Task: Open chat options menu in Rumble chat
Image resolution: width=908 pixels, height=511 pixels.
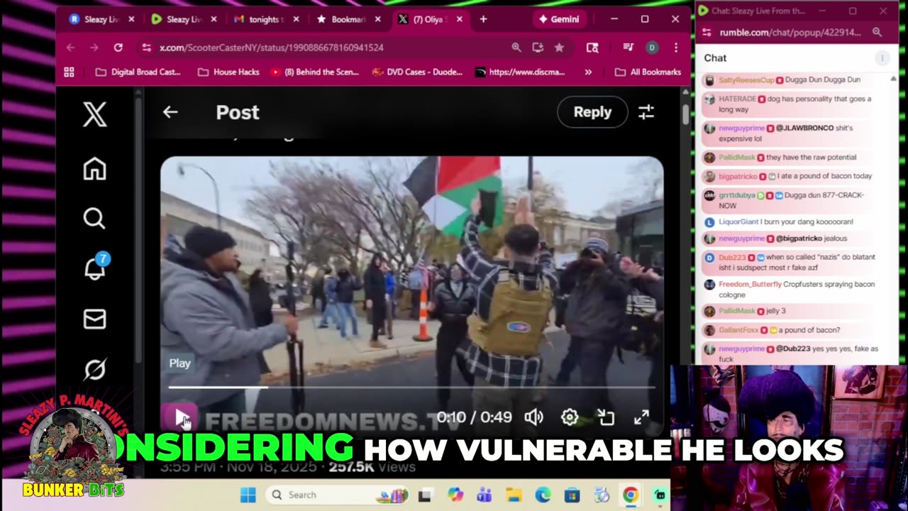Action: click(882, 58)
